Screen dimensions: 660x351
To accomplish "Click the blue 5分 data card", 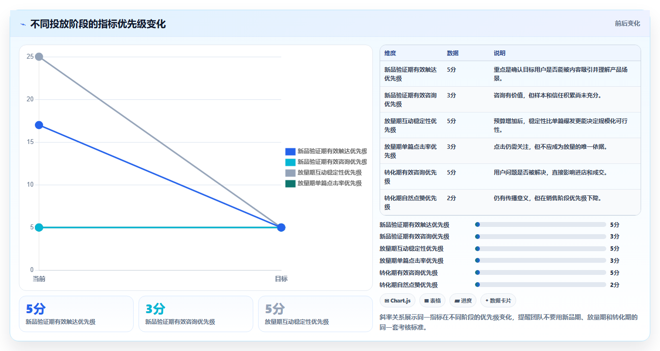I will 76,314.
